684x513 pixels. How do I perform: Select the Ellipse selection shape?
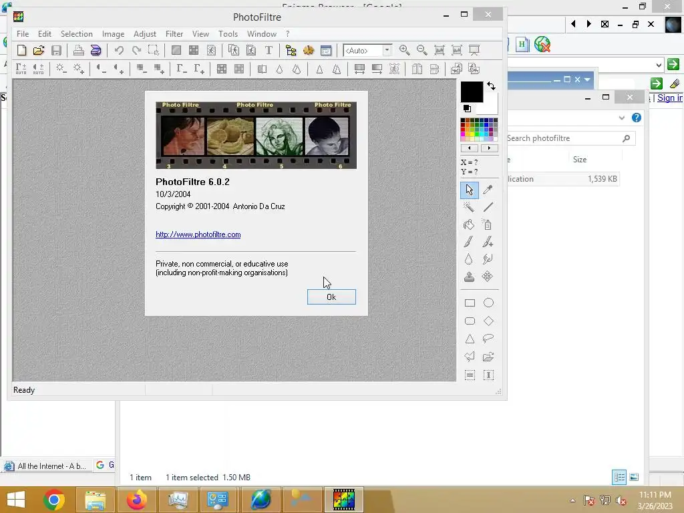[488, 303]
